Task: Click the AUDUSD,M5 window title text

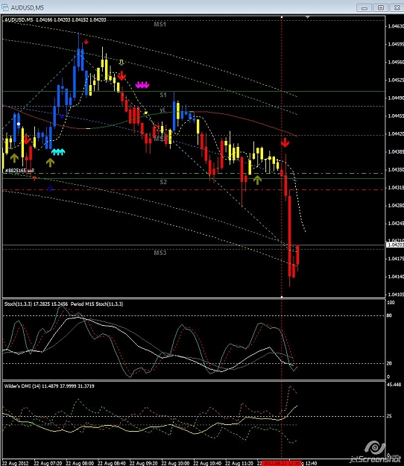Action: pyautogui.click(x=28, y=7)
